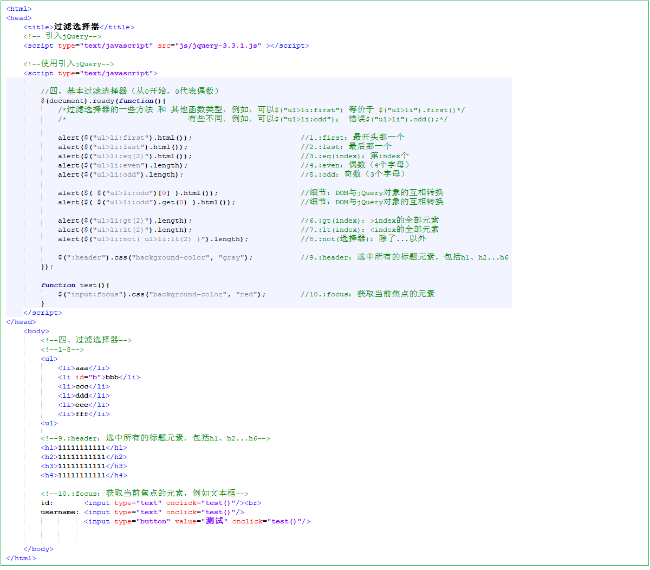Click the alert line with the :not selector

pyautogui.click(x=153, y=239)
